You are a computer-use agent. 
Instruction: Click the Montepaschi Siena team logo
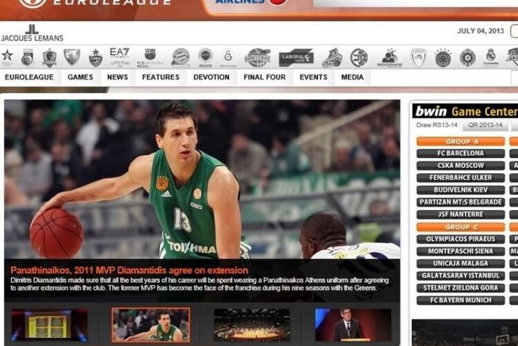click(390, 57)
